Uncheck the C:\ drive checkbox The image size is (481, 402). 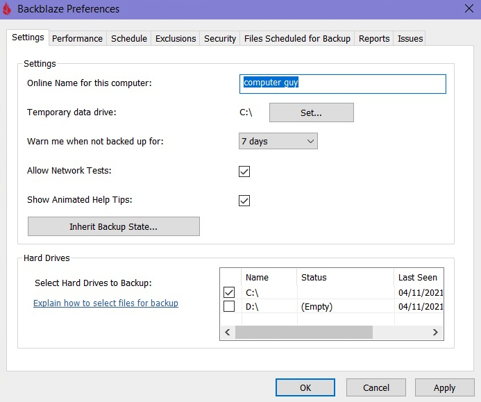pos(229,292)
